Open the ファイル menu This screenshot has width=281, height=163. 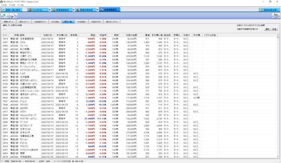pyautogui.click(x=4, y=5)
